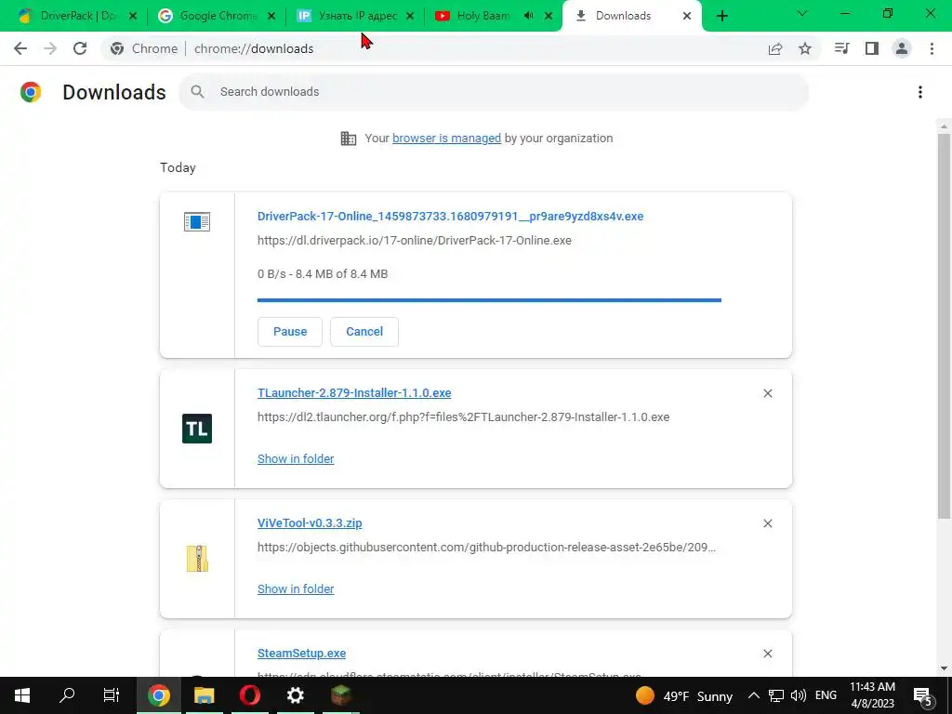The image size is (952, 714).
Task: Open the browser is managed link
Action: 447,139
